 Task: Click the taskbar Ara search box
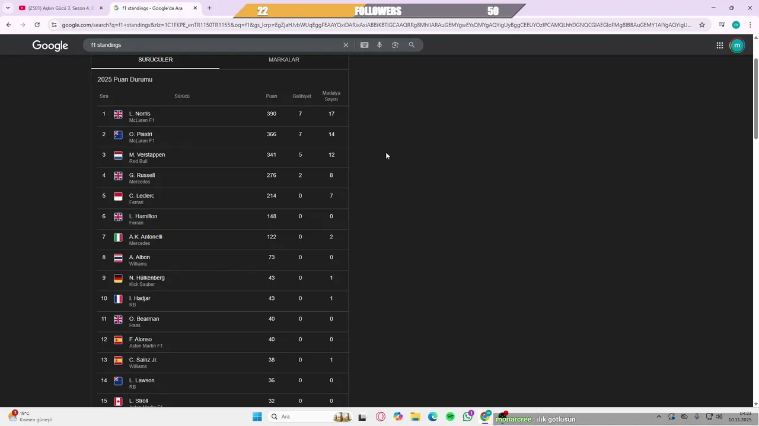[x=311, y=417]
